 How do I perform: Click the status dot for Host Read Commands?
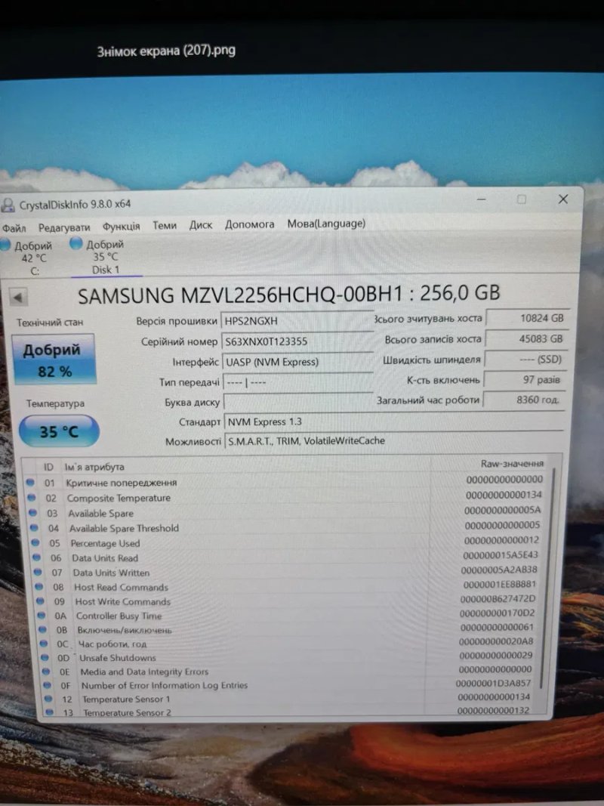coord(39,586)
